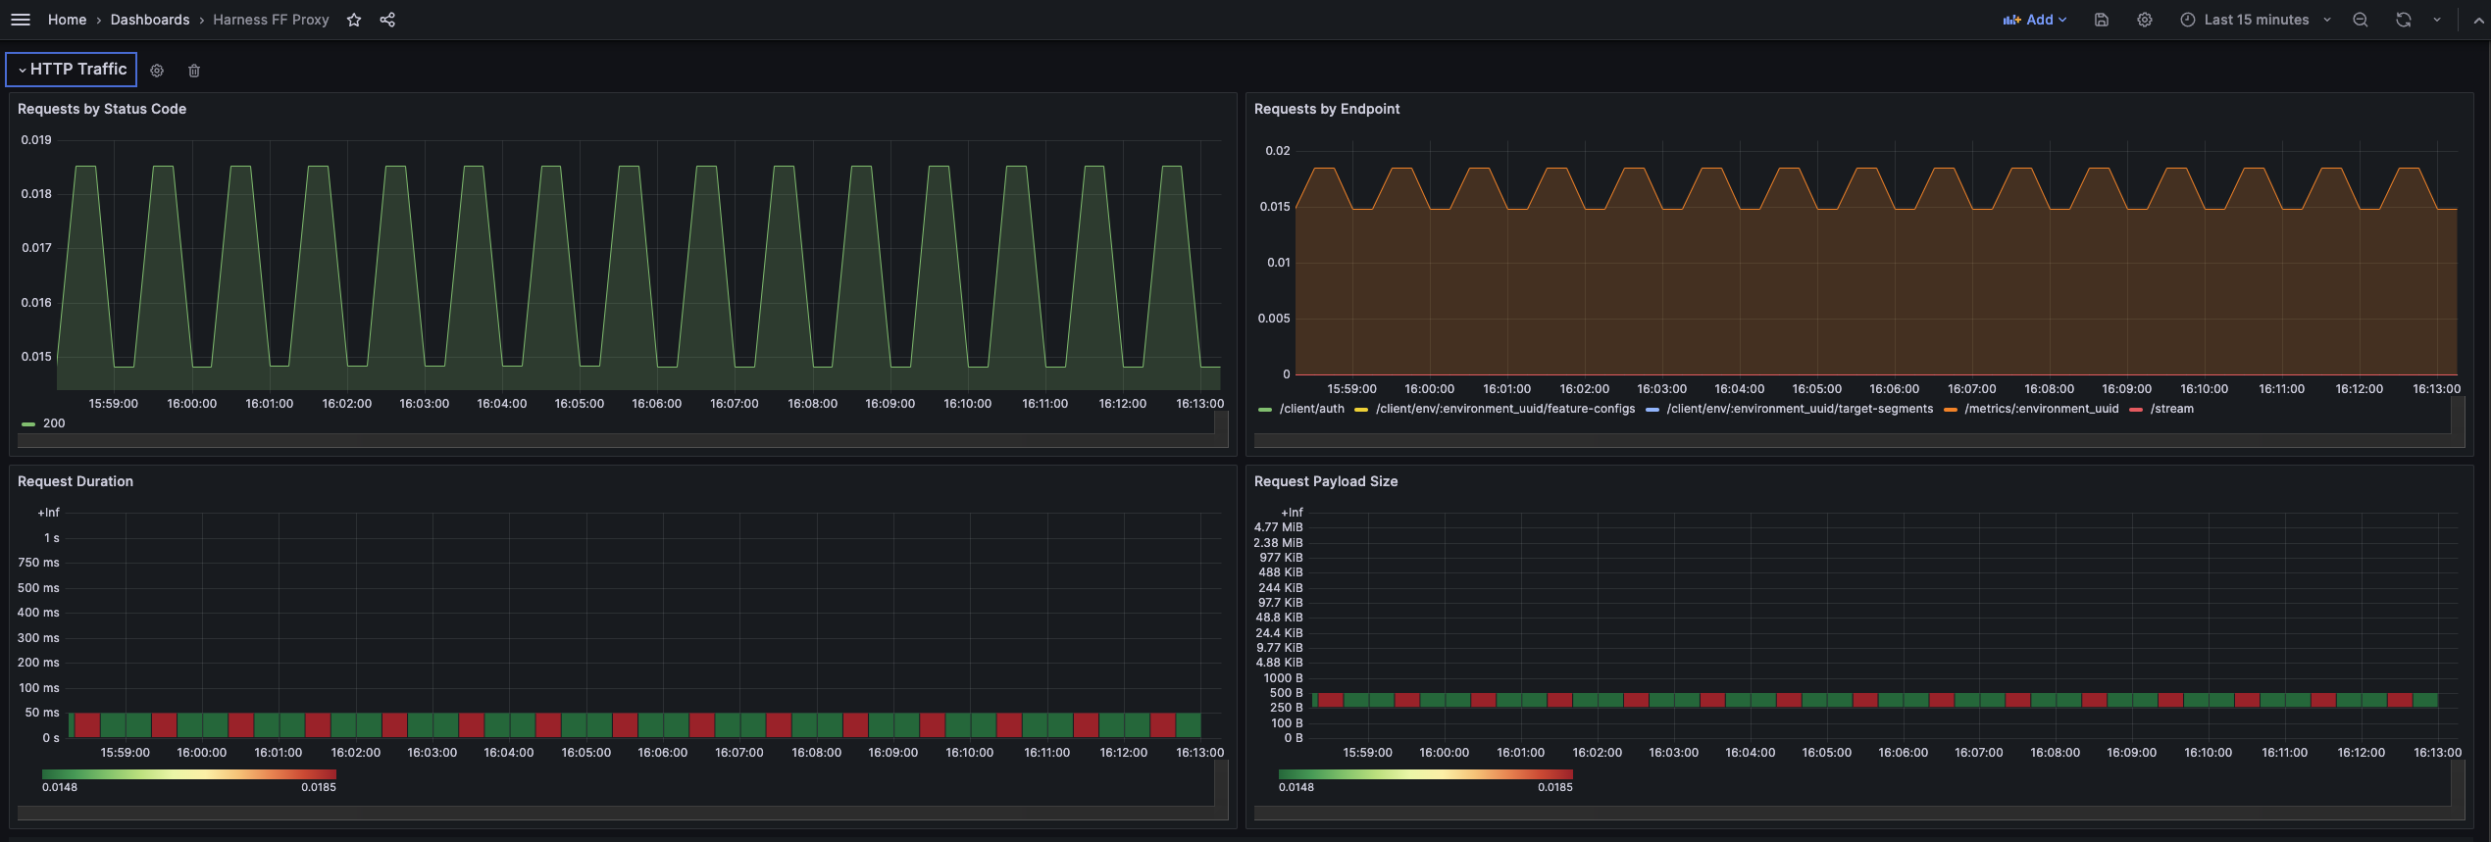Open the Add panel dropdown
Image resolution: width=2491 pixels, height=842 pixels.
2035,20
